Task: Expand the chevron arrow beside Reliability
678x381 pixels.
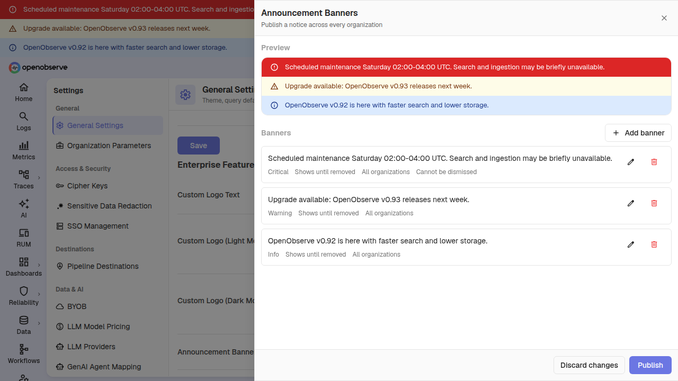Action: [x=39, y=294]
